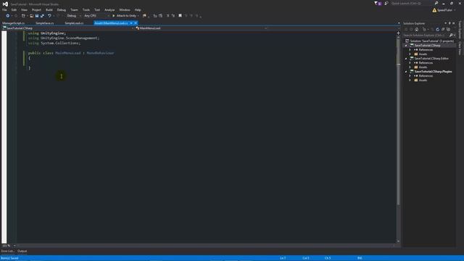The width and height of the screenshot is (464, 261).
Task: Click the 'using System.Collections;' code line
Action: pyautogui.click(x=54, y=43)
